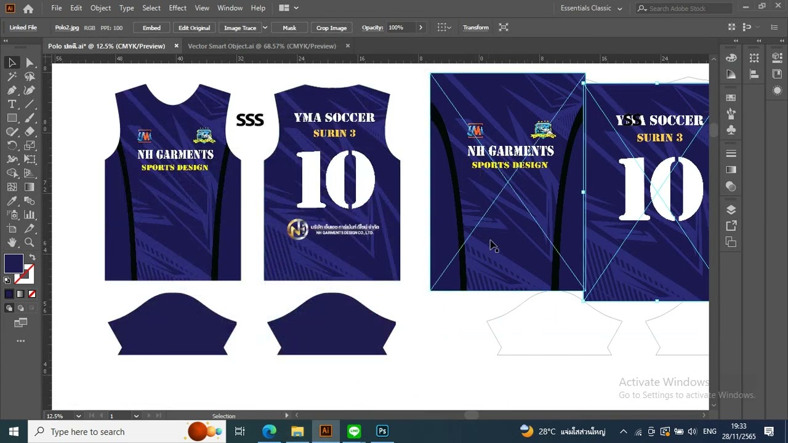Image resolution: width=788 pixels, height=443 pixels.
Task: Select the Pen tool
Action: [x=12, y=90]
